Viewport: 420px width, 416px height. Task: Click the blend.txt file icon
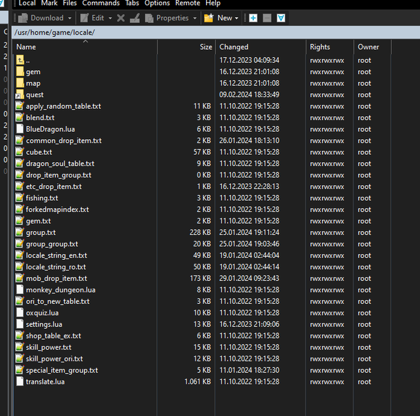(20, 117)
